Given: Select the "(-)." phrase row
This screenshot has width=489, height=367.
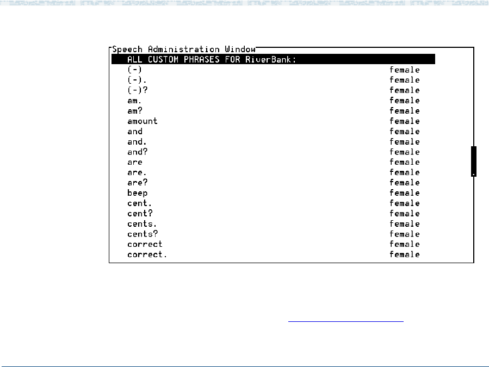Looking at the screenshot, I should point(273,80).
